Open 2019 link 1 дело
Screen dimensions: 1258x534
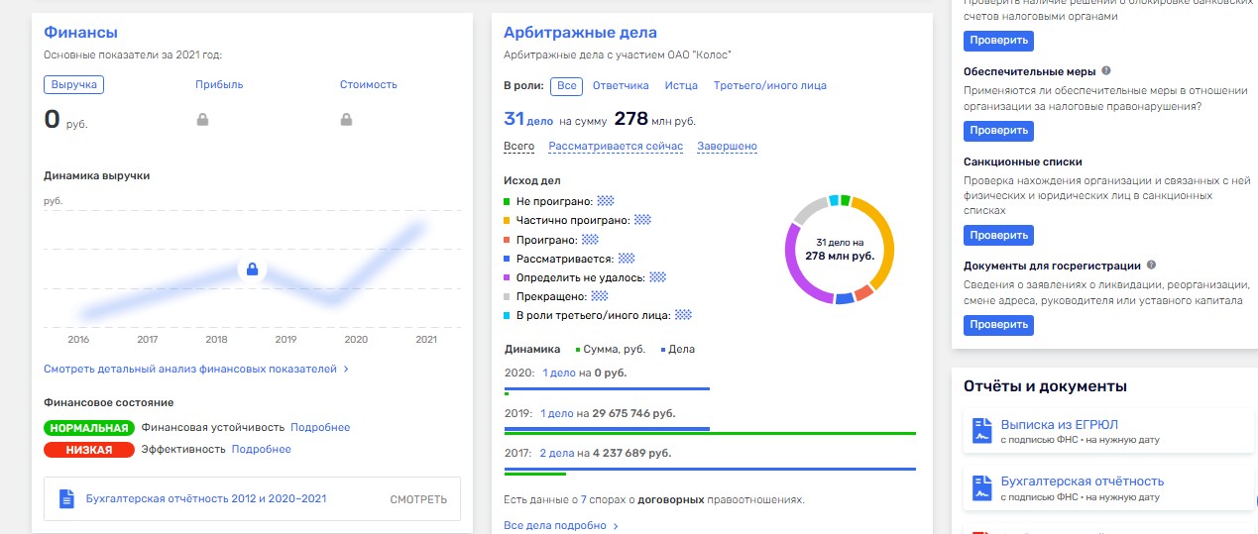click(x=557, y=413)
